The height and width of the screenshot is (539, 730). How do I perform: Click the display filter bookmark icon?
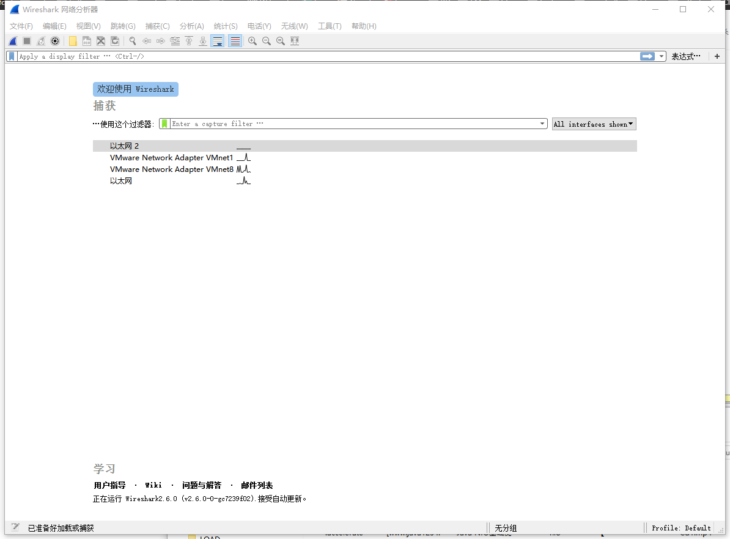pos(12,56)
